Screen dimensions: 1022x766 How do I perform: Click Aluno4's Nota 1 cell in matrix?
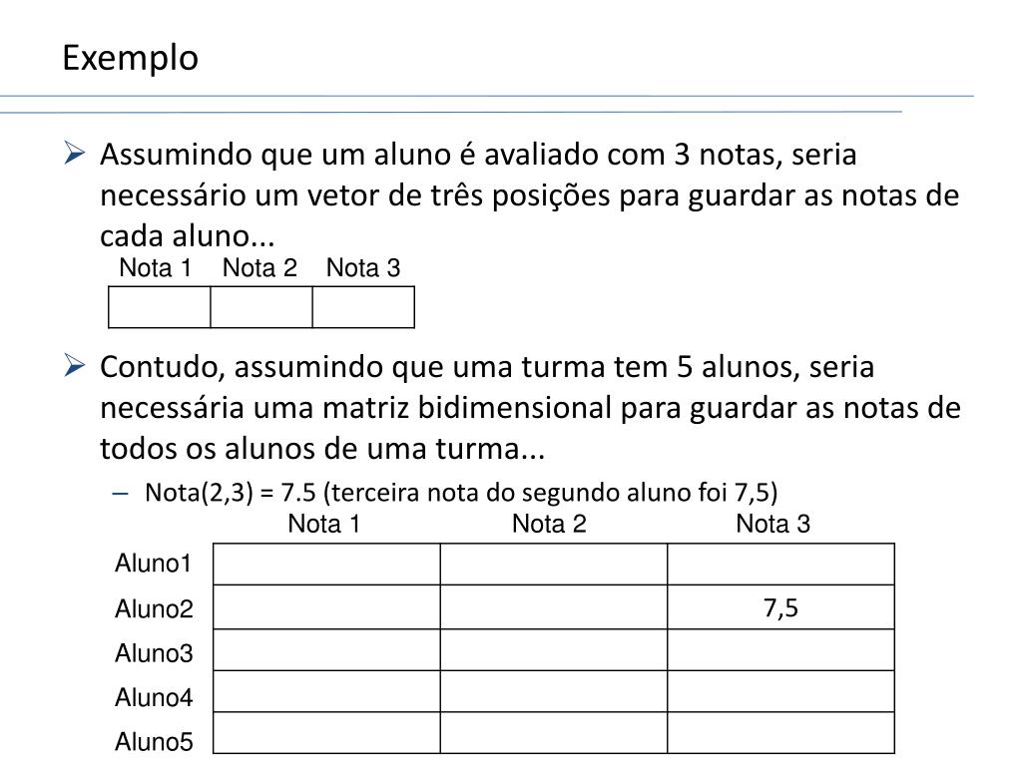pos(326,692)
